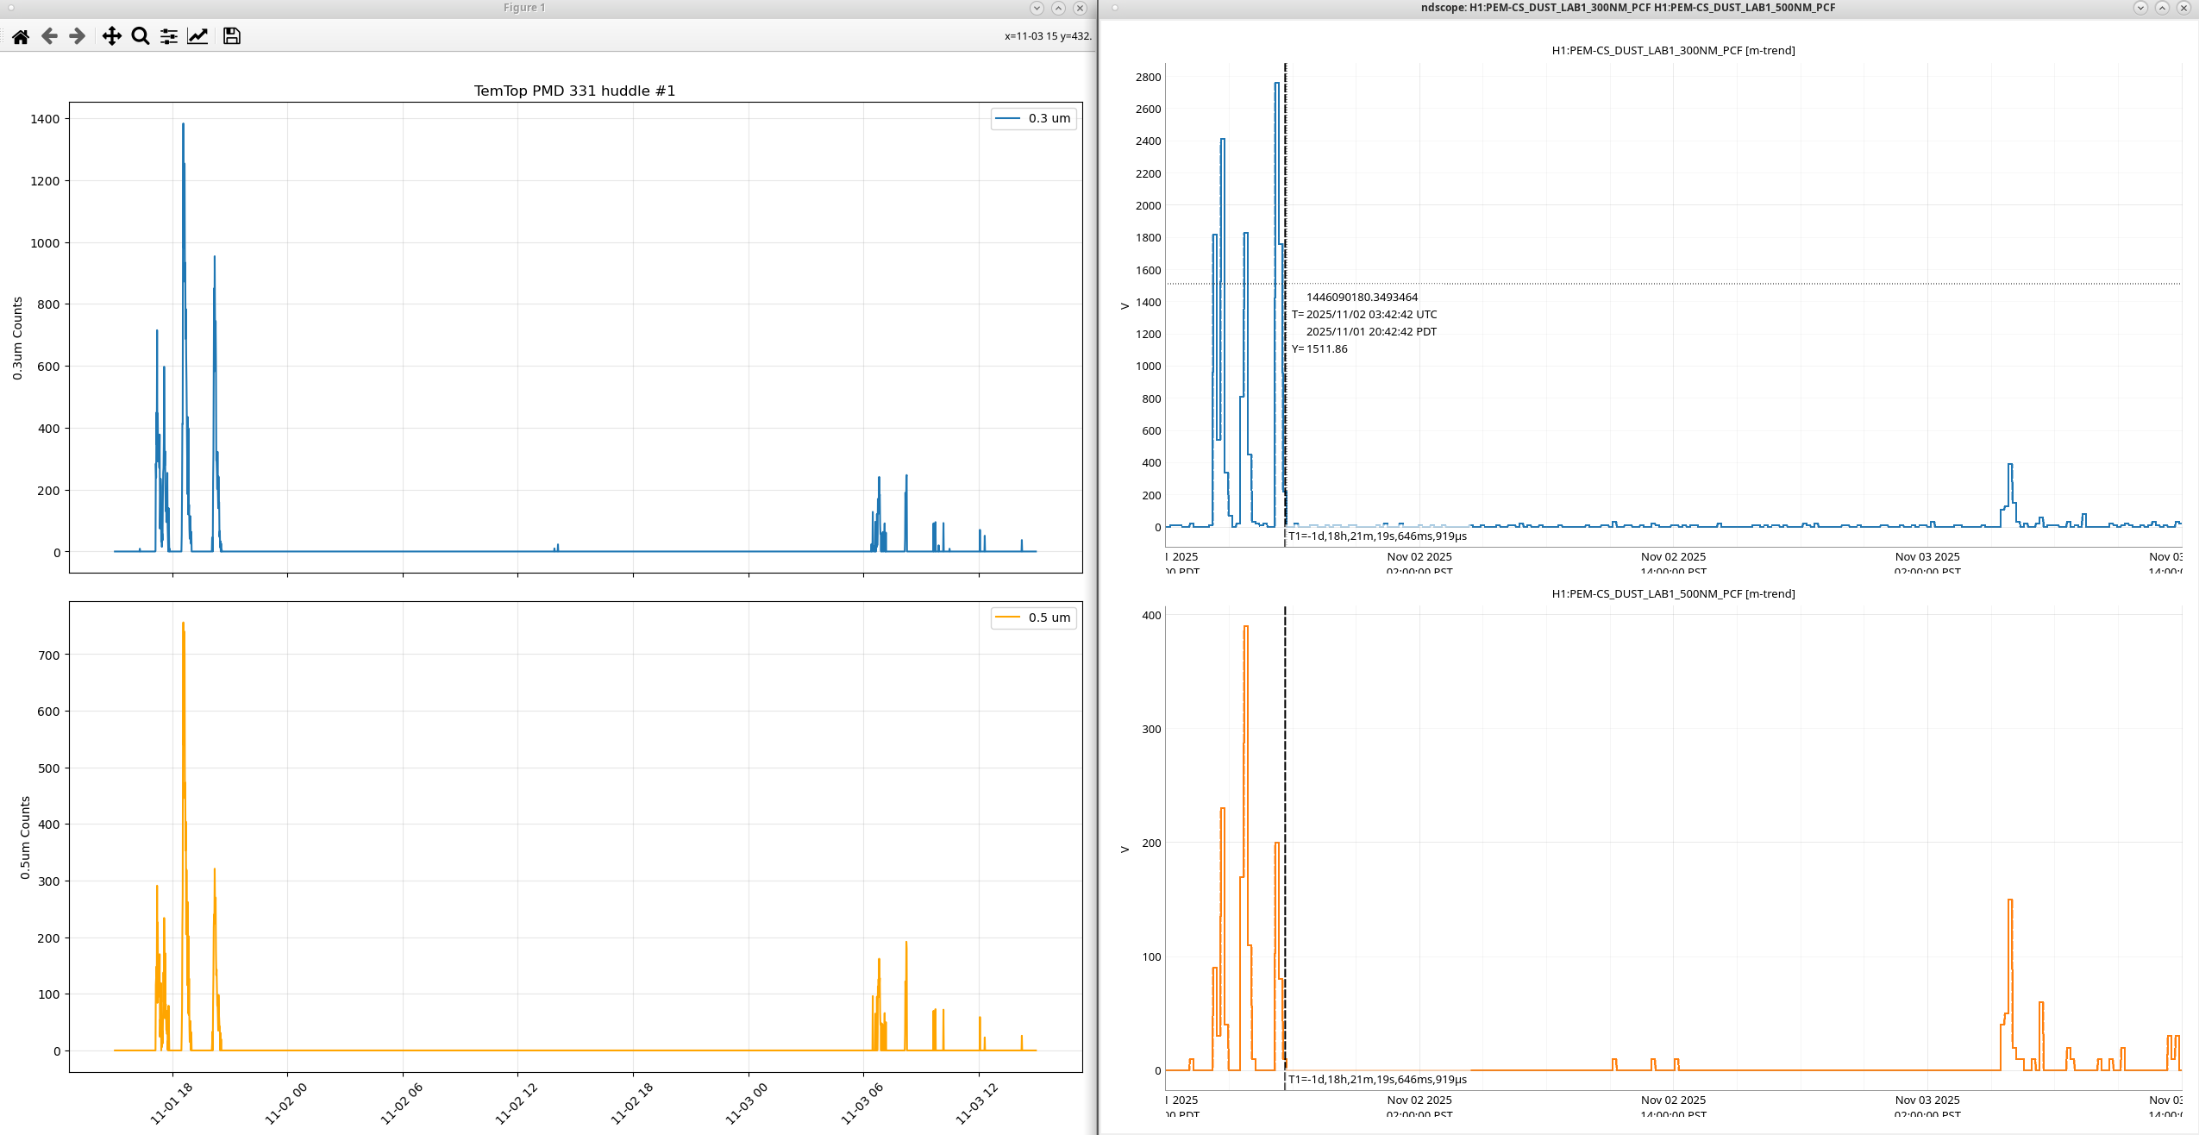Open the Edit axis and curve parameters icon

[x=197, y=36]
